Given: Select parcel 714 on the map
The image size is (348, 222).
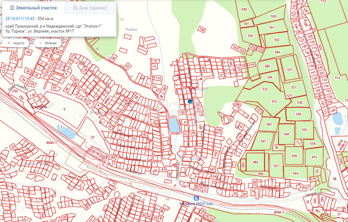Looking at the screenshot, I should pos(337,77).
